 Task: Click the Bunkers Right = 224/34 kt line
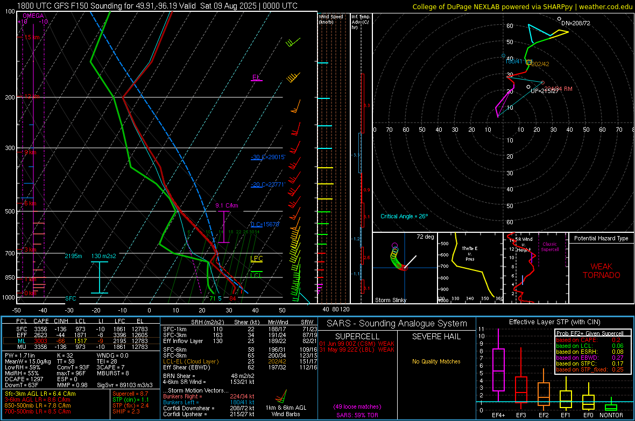[209, 396]
